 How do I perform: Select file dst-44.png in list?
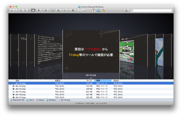(91, 89)
